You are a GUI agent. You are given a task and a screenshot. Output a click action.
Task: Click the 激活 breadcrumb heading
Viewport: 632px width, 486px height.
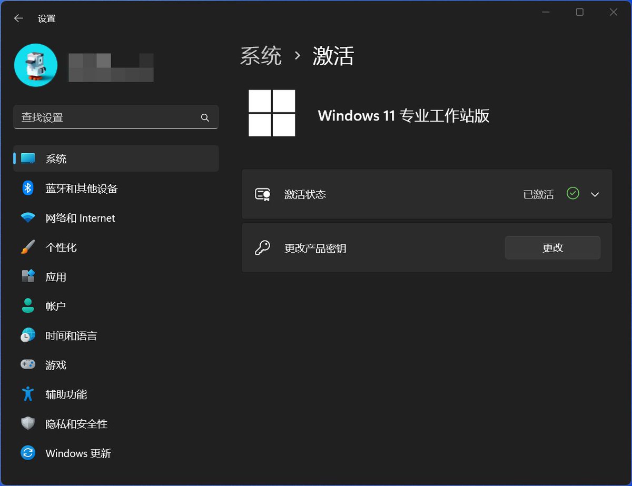pos(333,55)
